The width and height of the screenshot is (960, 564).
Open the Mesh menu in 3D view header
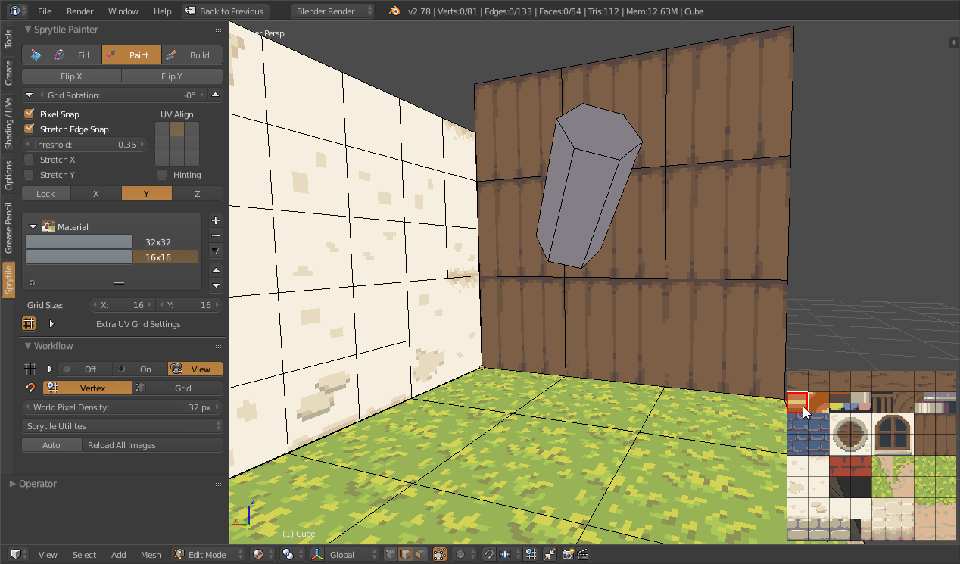click(151, 555)
